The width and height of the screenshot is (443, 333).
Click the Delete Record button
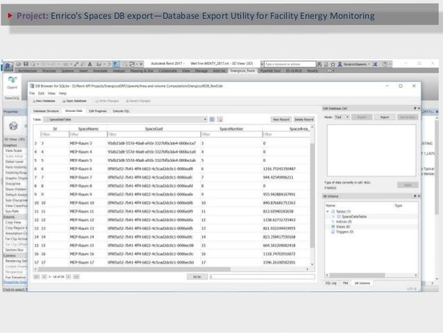click(304, 120)
